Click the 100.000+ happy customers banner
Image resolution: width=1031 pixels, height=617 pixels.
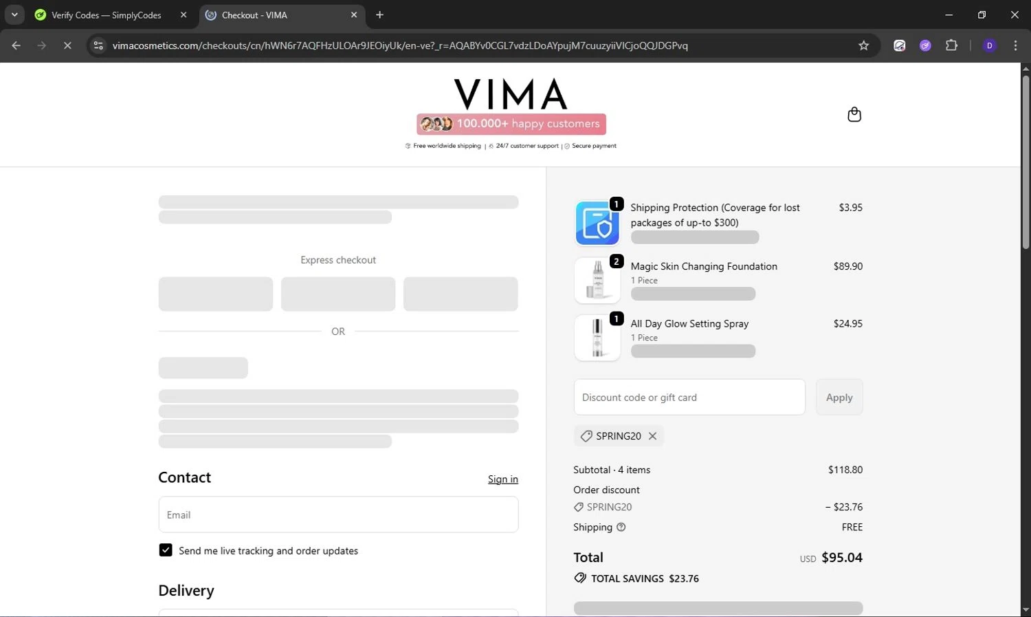coord(511,124)
